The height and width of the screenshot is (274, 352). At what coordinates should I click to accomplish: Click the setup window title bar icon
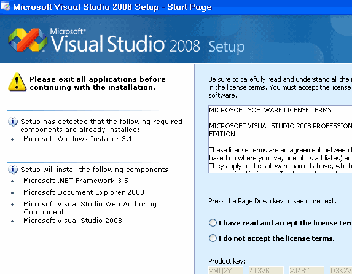[x=5, y=6]
